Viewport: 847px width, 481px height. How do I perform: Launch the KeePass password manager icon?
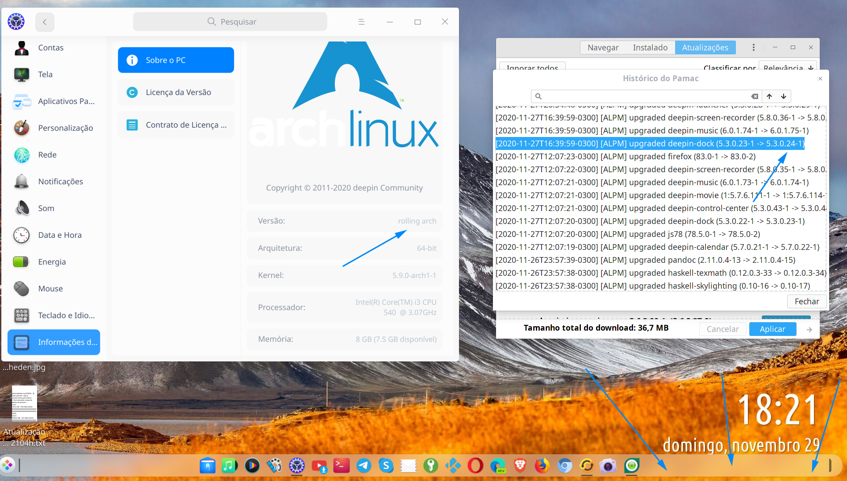pyautogui.click(x=431, y=466)
